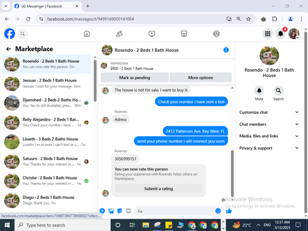
Task: Open Windows Start menu
Action: 7,225
